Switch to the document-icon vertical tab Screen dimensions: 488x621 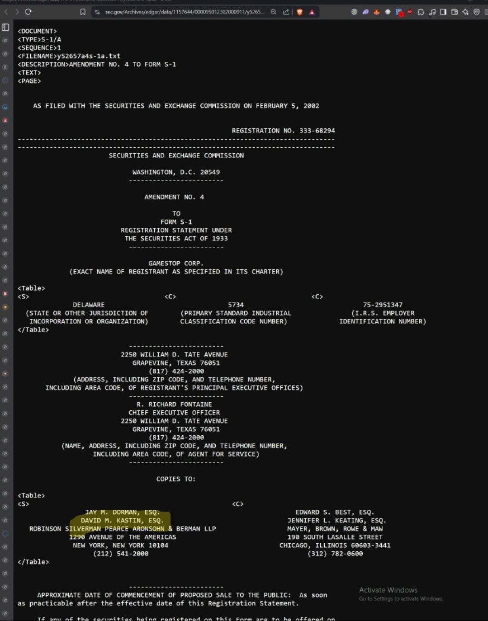pyautogui.click(x=5, y=67)
